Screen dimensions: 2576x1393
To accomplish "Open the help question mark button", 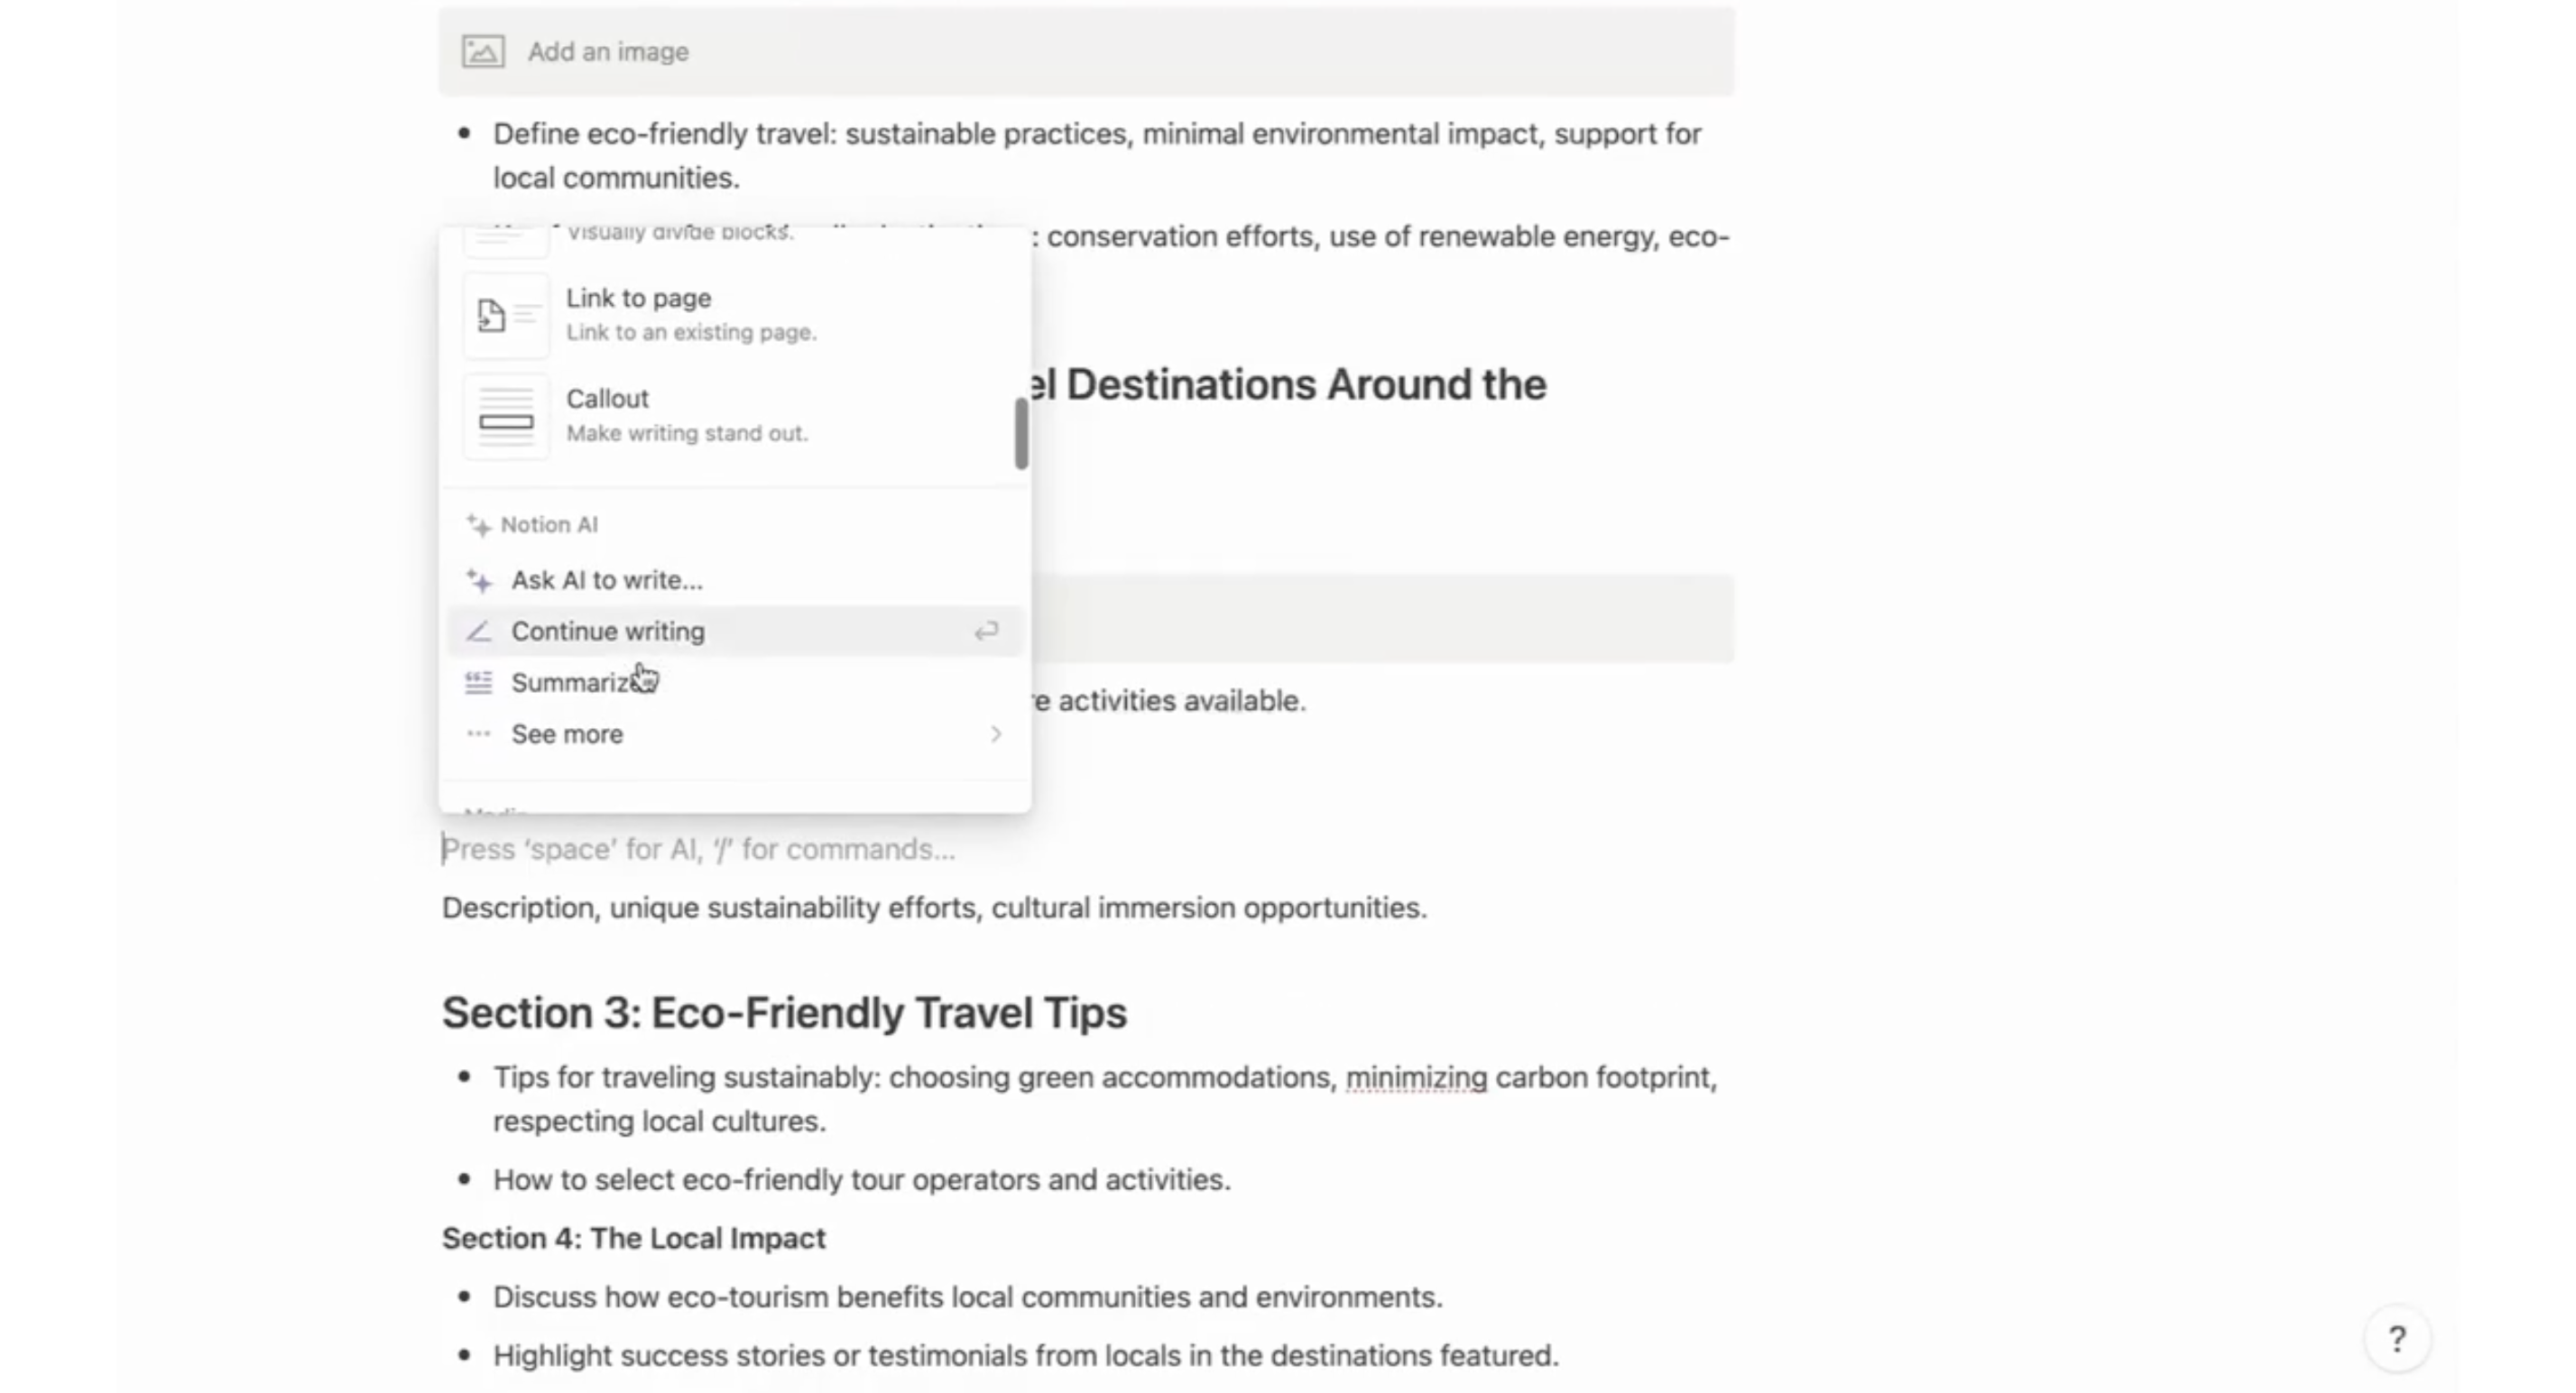I will point(2396,1338).
